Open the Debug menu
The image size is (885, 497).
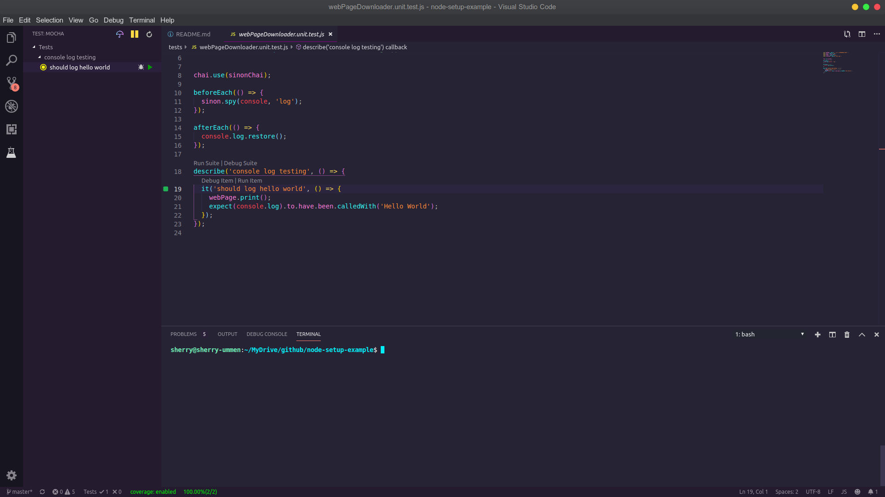pos(113,20)
